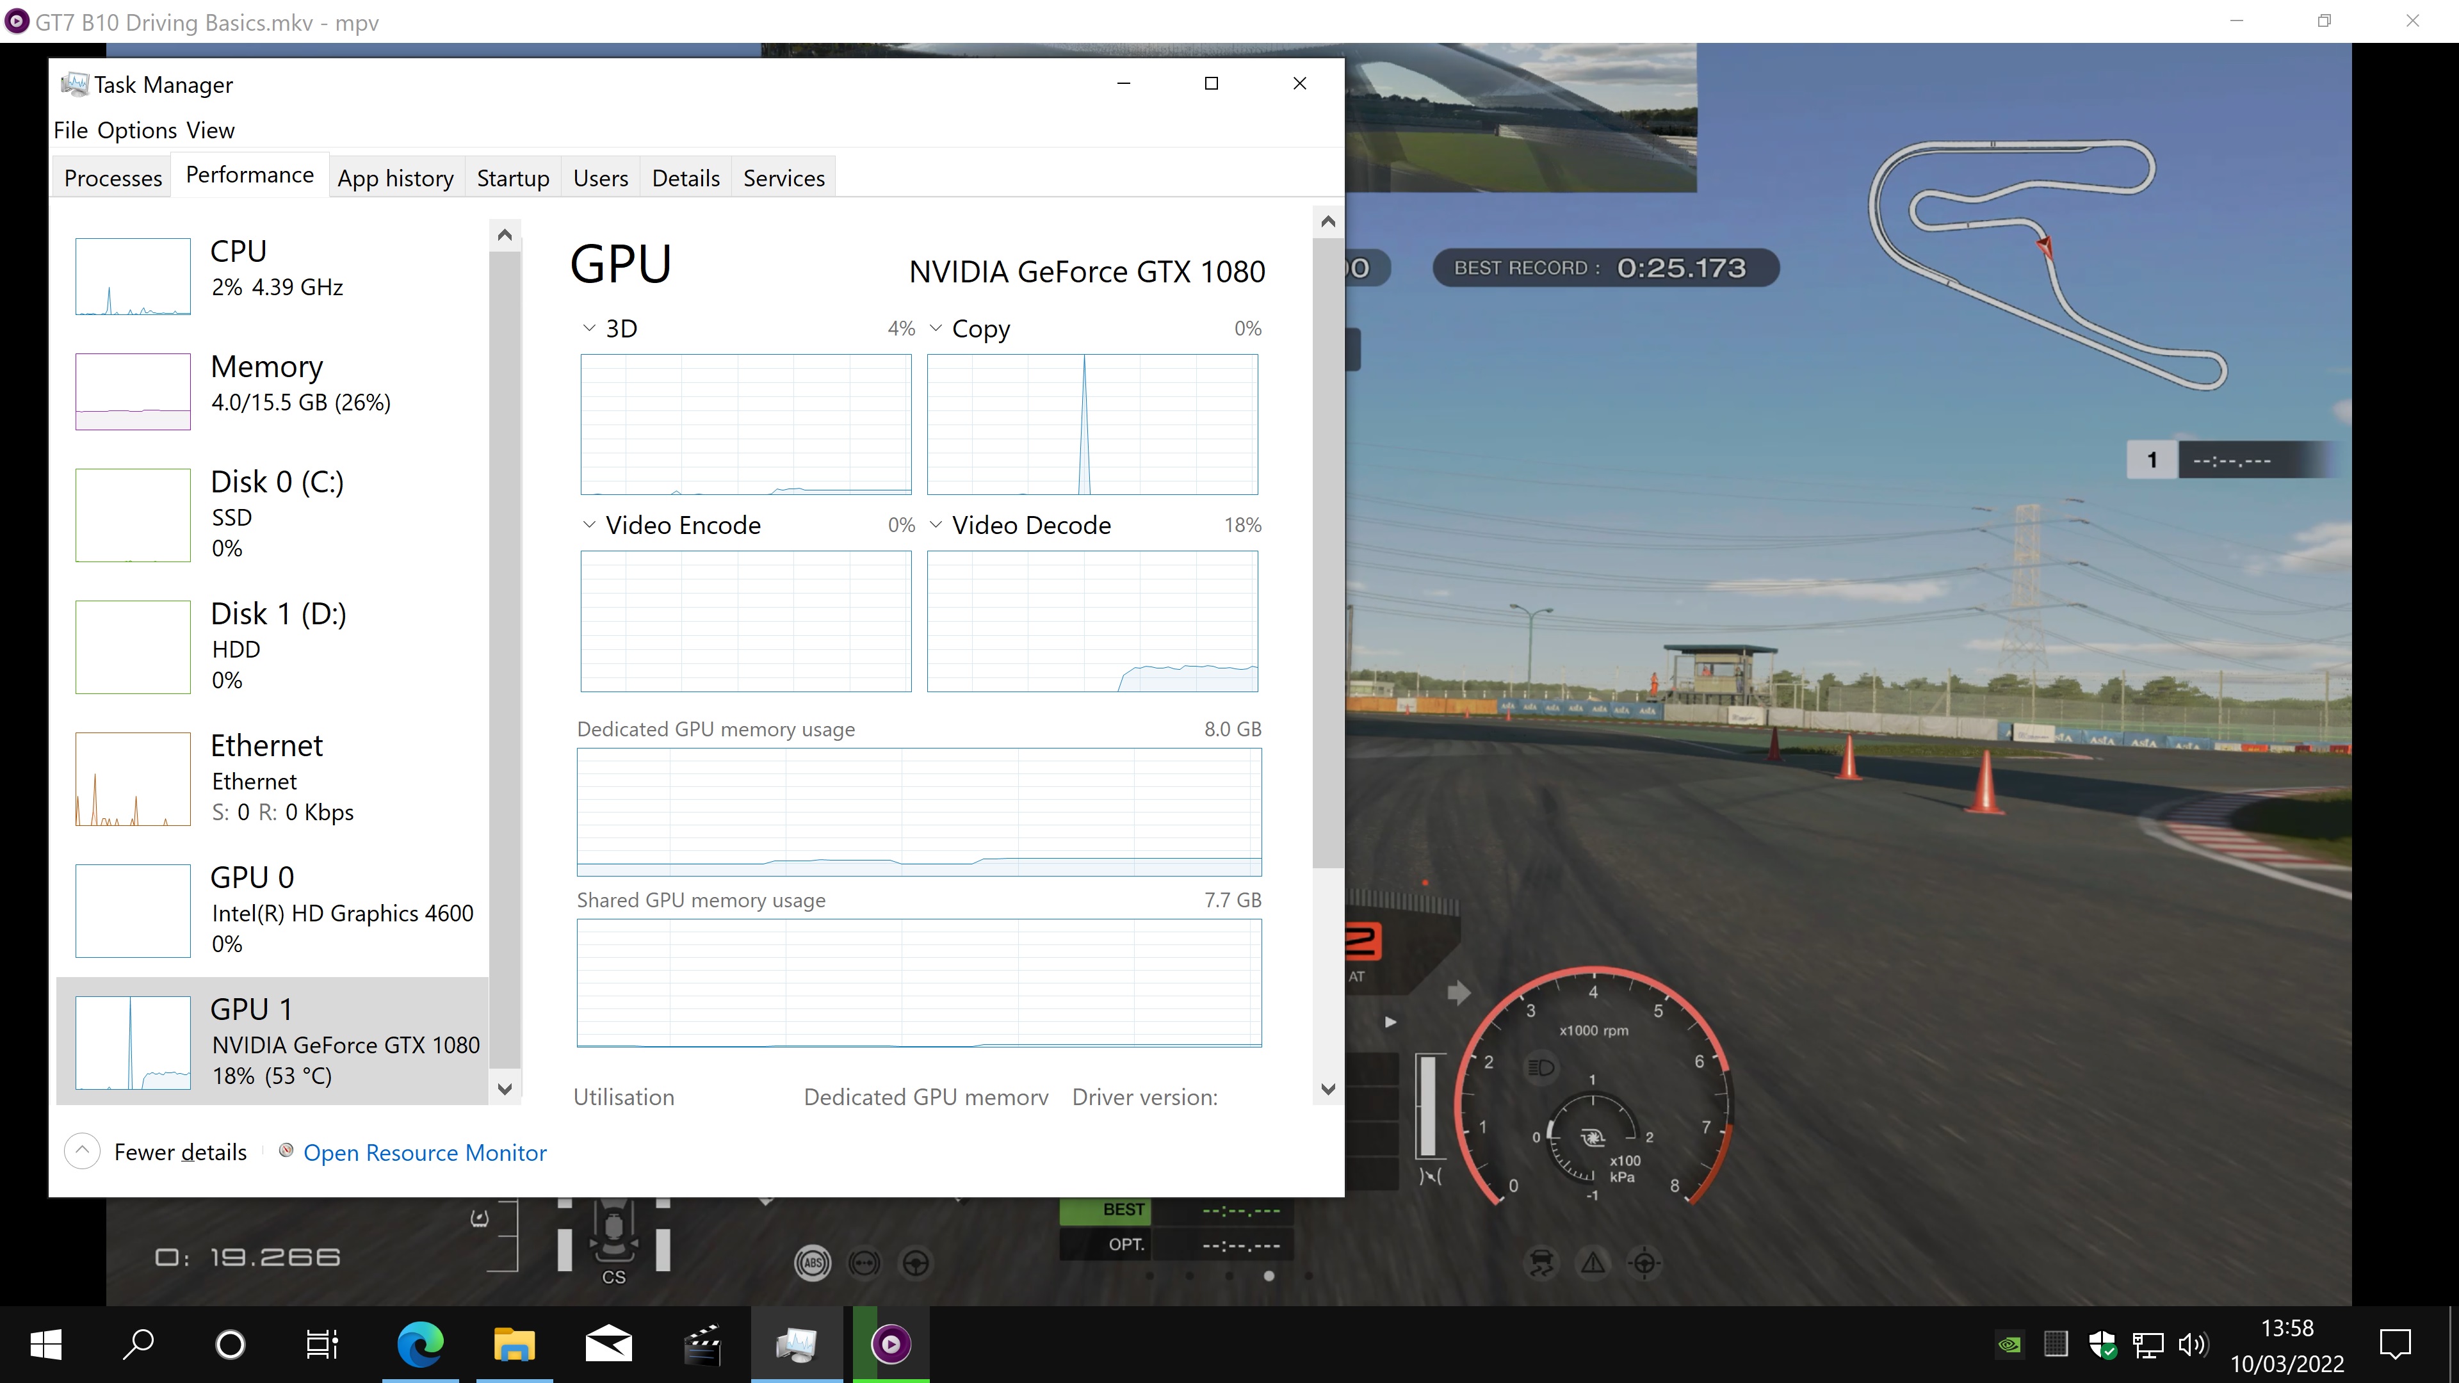Select the Memory performance item
2459x1383 pixels.
pos(272,391)
